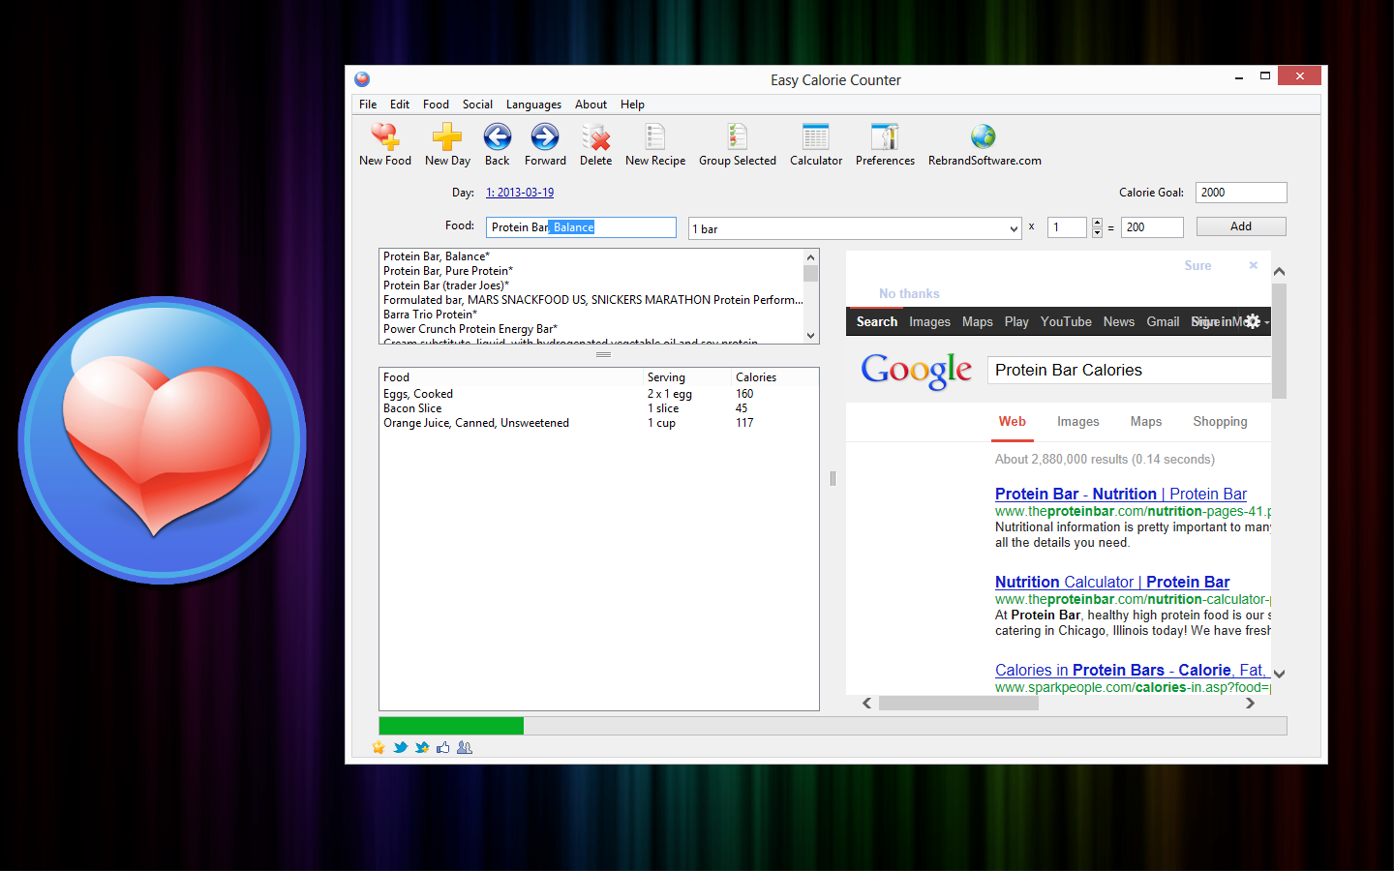Viewport: 1394px width, 871px height.
Task: Click the New Recipe toolbar icon
Action: click(655, 137)
